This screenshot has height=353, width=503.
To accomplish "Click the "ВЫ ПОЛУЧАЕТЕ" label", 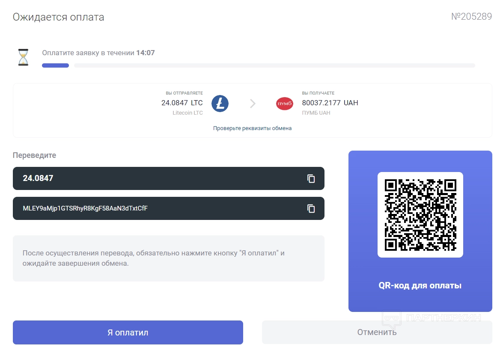I will [x=318, y=93].
